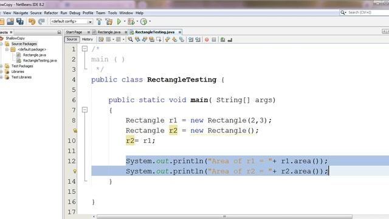The height and width of the screenshot is (219, 389).
Task: Collapse the comment fold at line 1
Action: point(85,49)
